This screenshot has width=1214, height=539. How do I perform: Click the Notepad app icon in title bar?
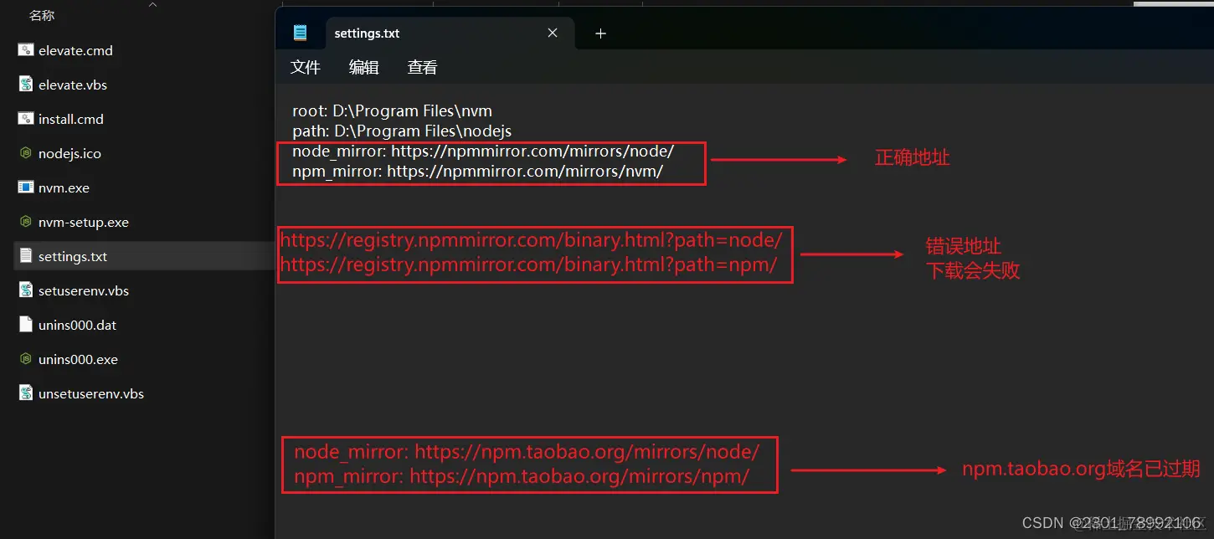pos(300,33)
